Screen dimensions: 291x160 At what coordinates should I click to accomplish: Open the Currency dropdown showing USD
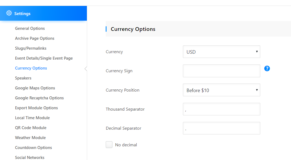[x=221, y=52]
